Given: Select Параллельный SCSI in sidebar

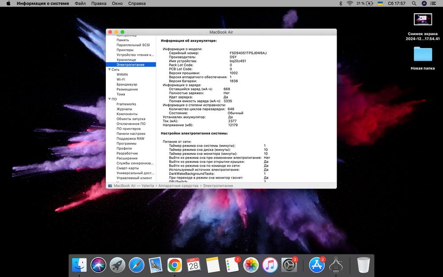Looking at the screenshot, I should pyautogui.click(x=133, y=45).
